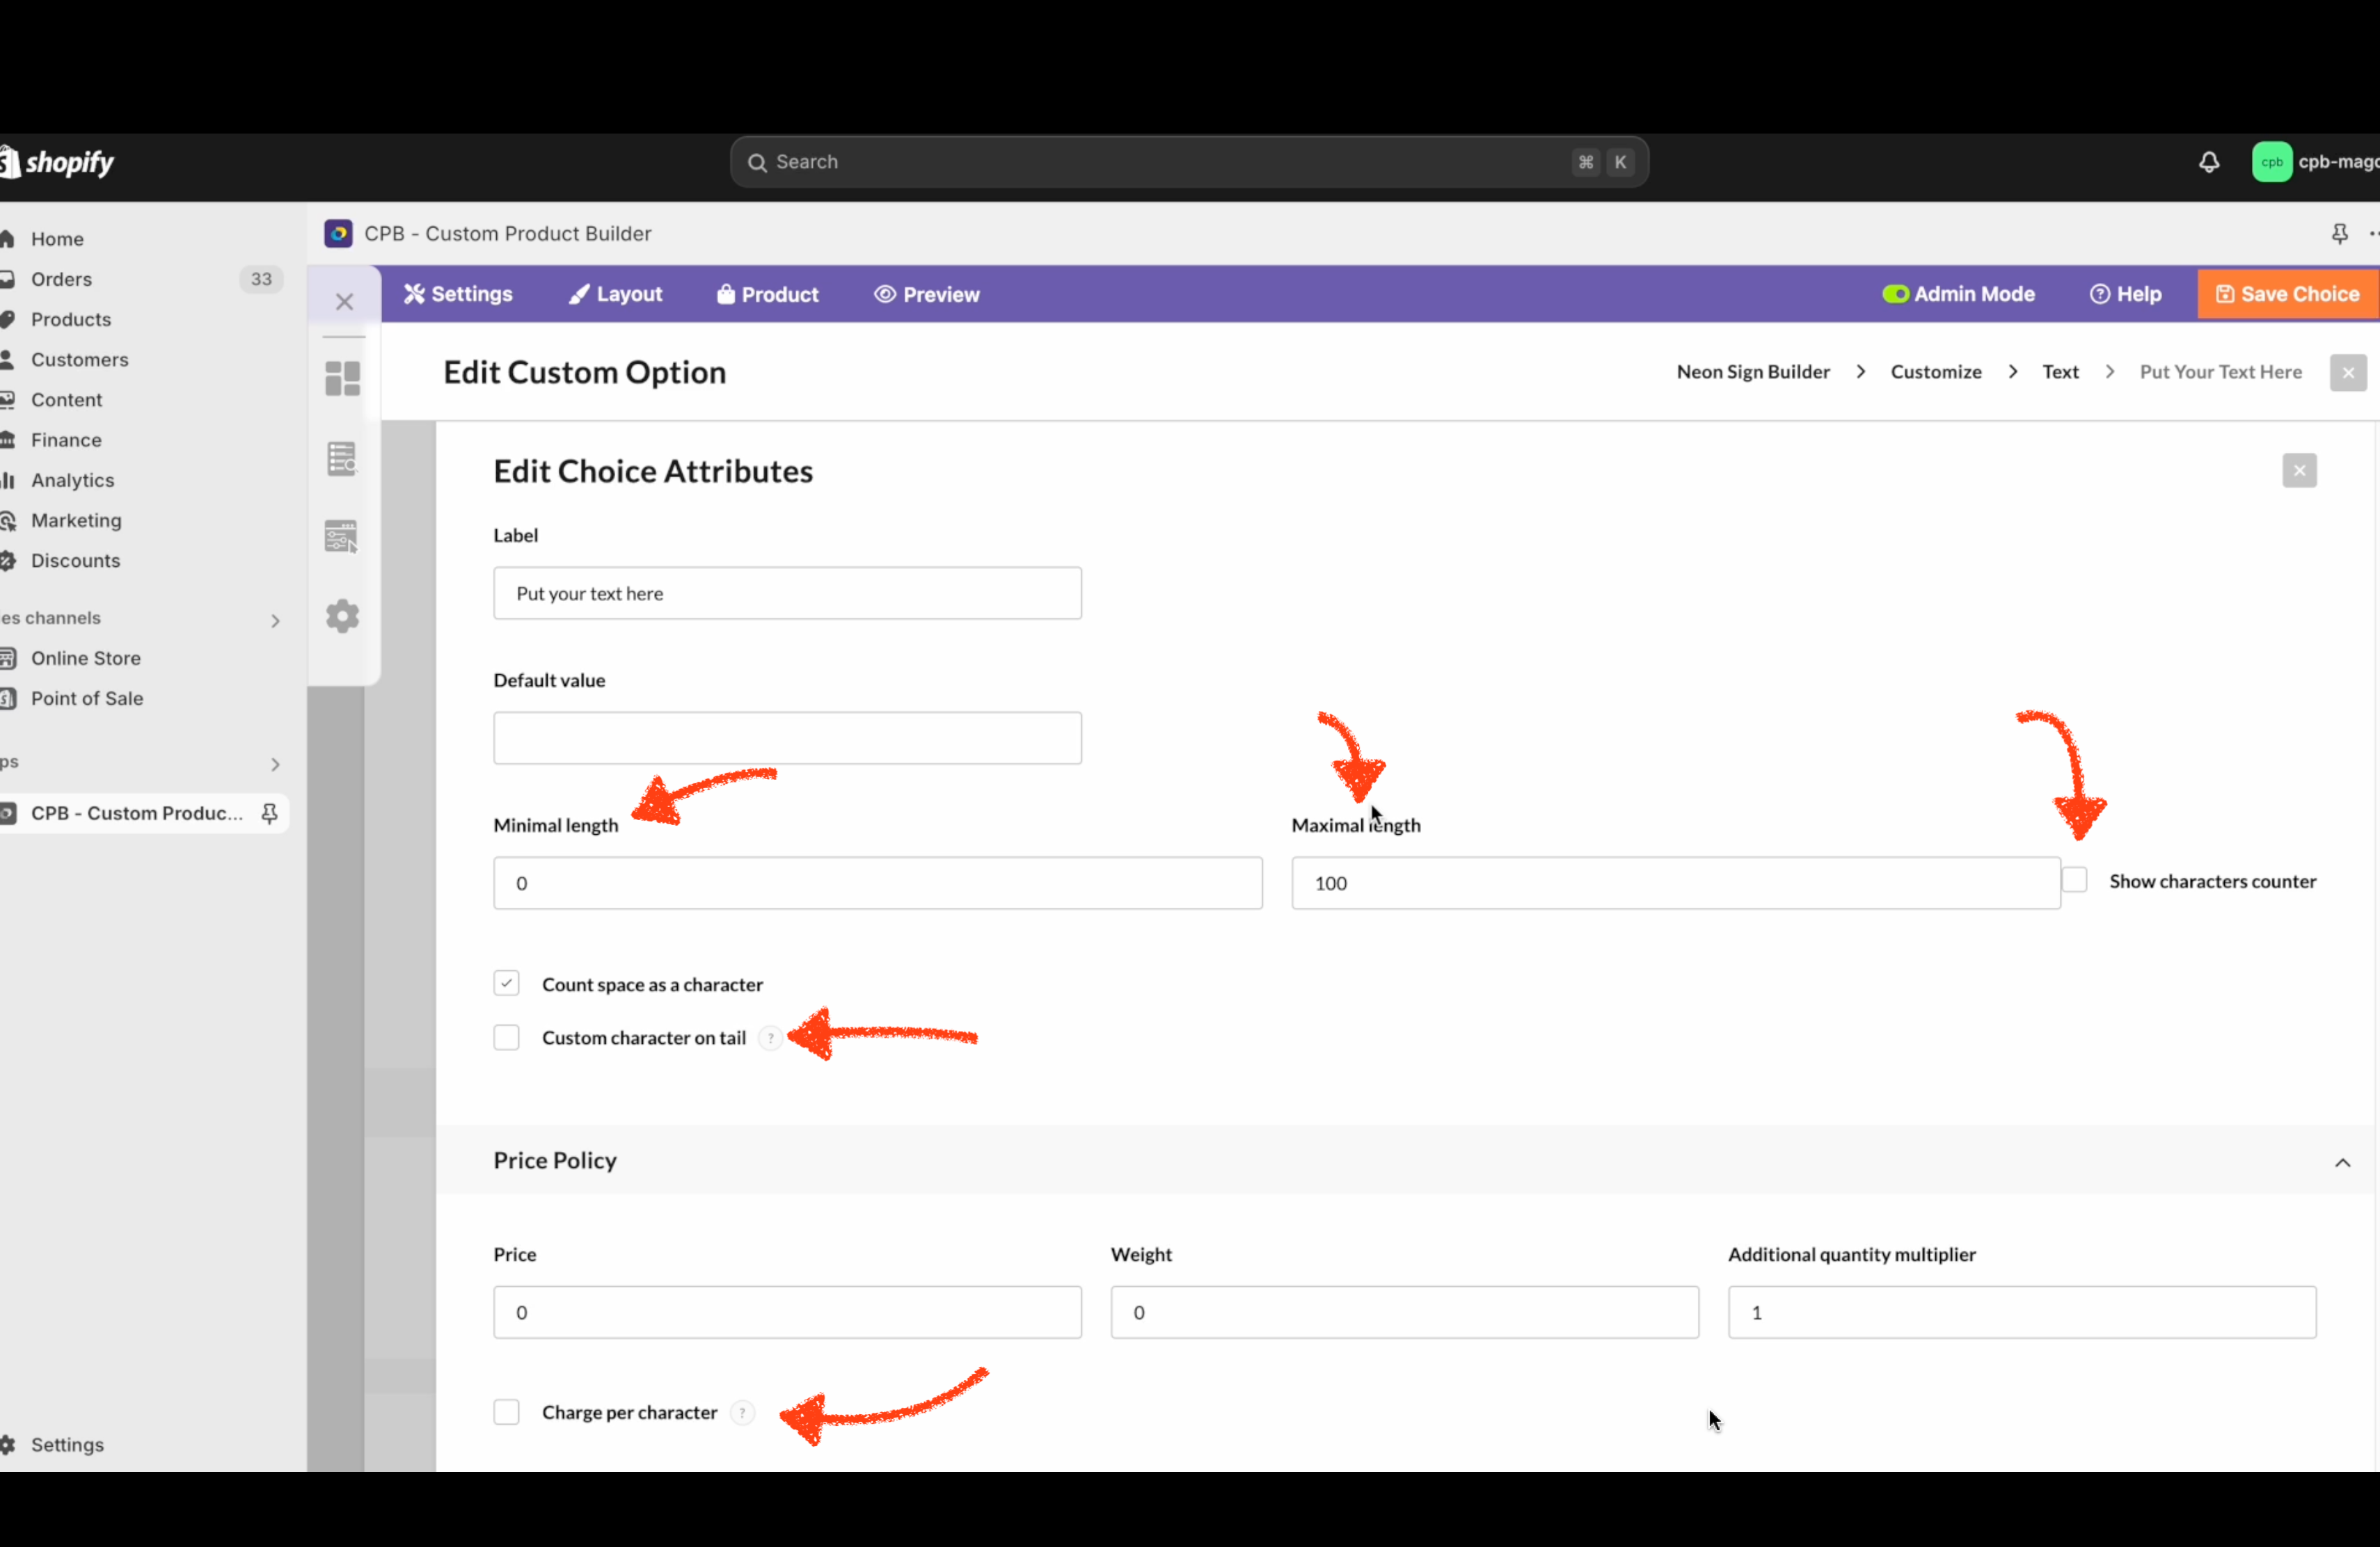Viewport: 2380px width, 1547px height.
Task: Open the Preview tab
Action: coord(926,294)
